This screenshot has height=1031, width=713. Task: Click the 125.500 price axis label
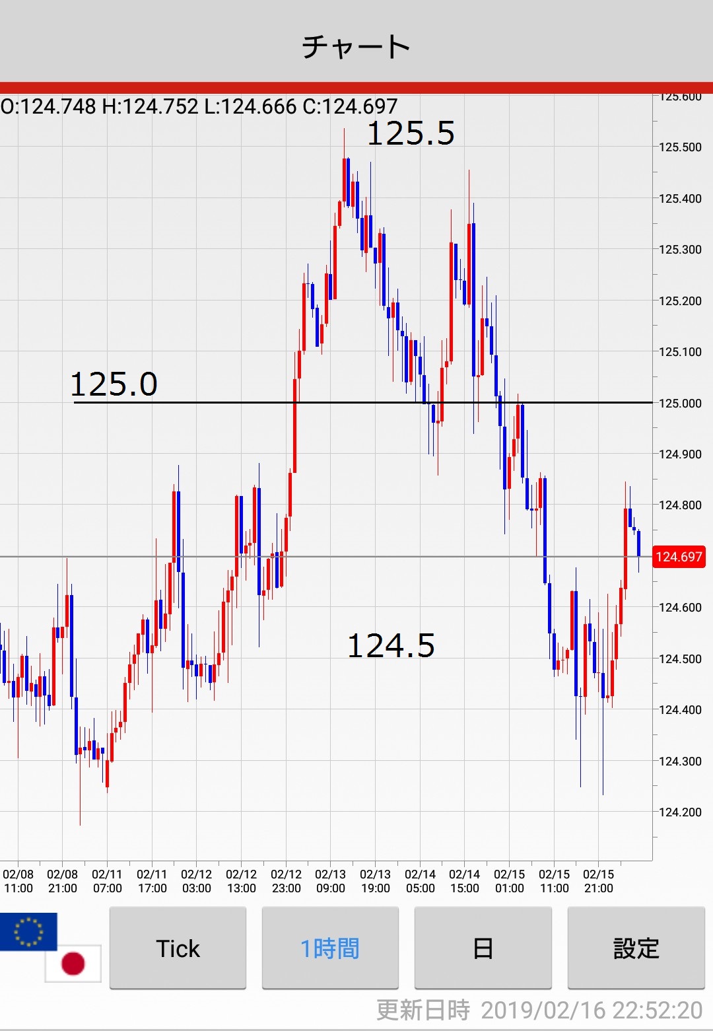680,147
